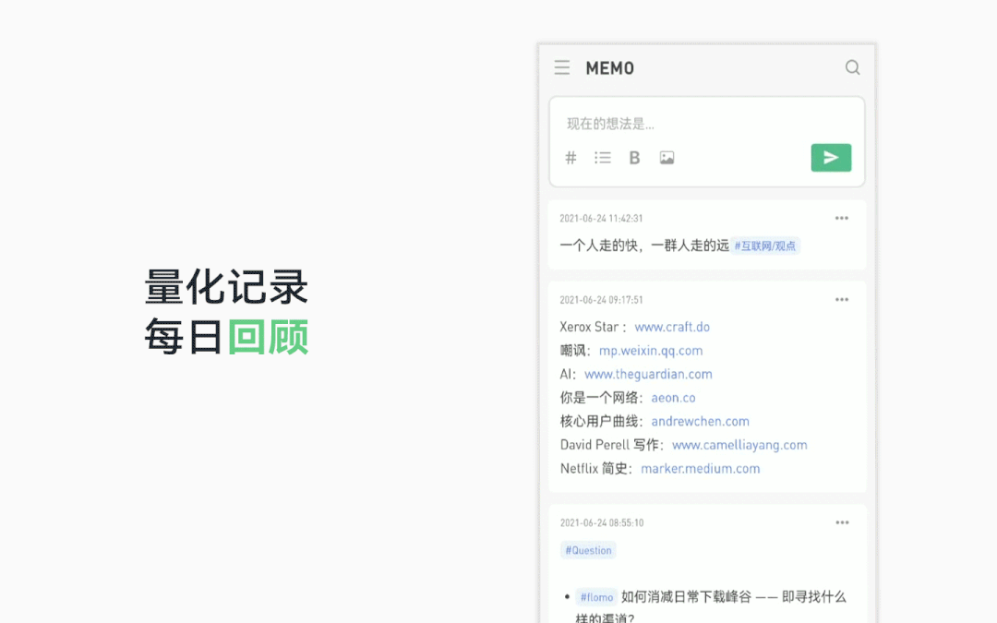Select the #互联网/观点 tag
Viewport: 997px width, 623px height.
point(765,246)
